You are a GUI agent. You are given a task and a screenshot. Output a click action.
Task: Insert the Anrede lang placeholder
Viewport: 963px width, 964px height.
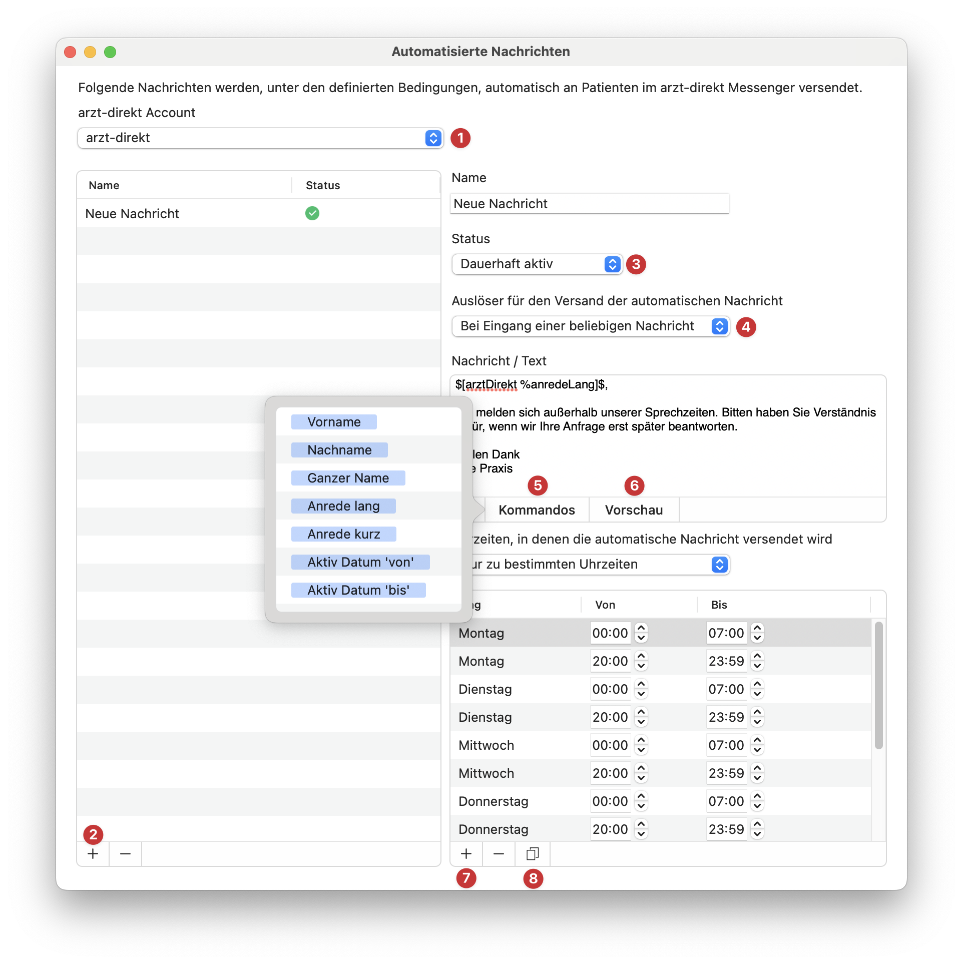[x=343, y=506]
